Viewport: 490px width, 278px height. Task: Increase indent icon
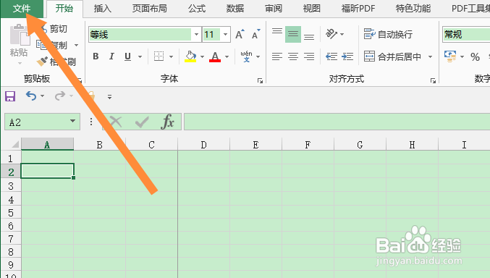pyautogui.click(x=347, y=56)
